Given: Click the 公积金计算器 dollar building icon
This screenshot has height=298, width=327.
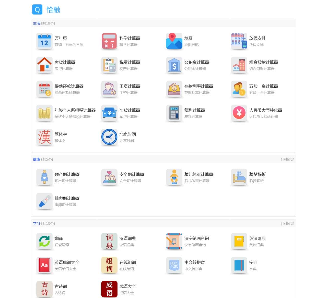Looking at the screenshot, I should point(174,65).
